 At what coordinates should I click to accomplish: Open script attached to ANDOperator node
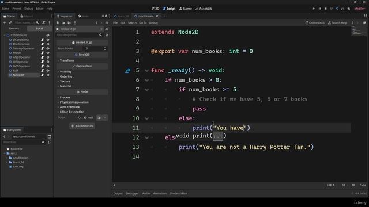42,57
